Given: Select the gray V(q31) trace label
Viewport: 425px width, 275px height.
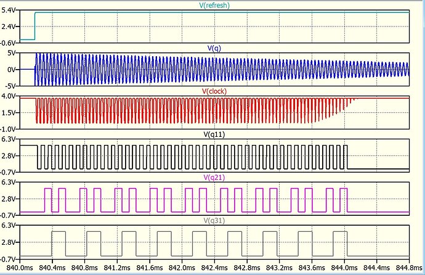Looking at the screenshot, I should click(x=213, y=221).
